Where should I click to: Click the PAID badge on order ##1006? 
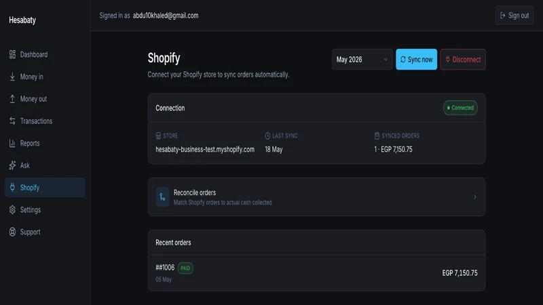(185, 268)
